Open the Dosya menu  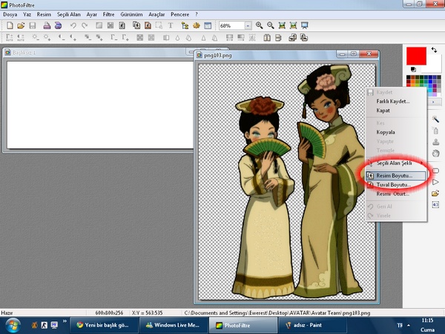coord(10,15)
